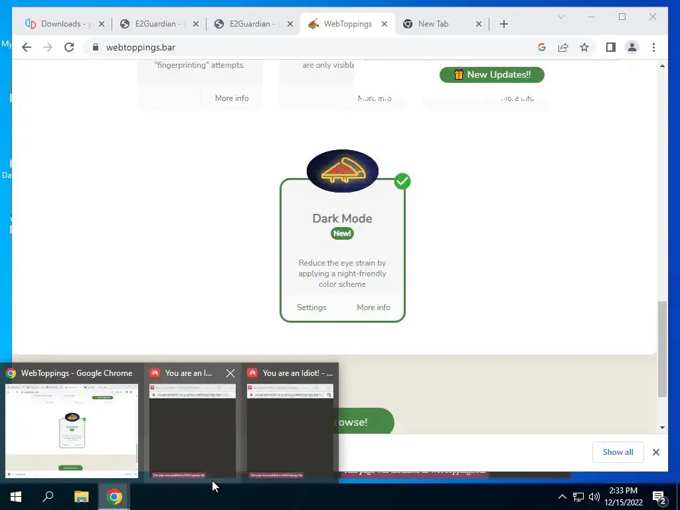Click the scrollbar up arrow

(x=662, y=66)
